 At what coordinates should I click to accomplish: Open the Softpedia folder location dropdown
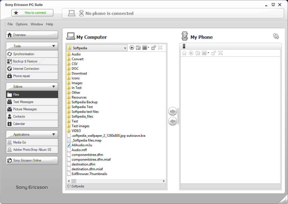97,48
